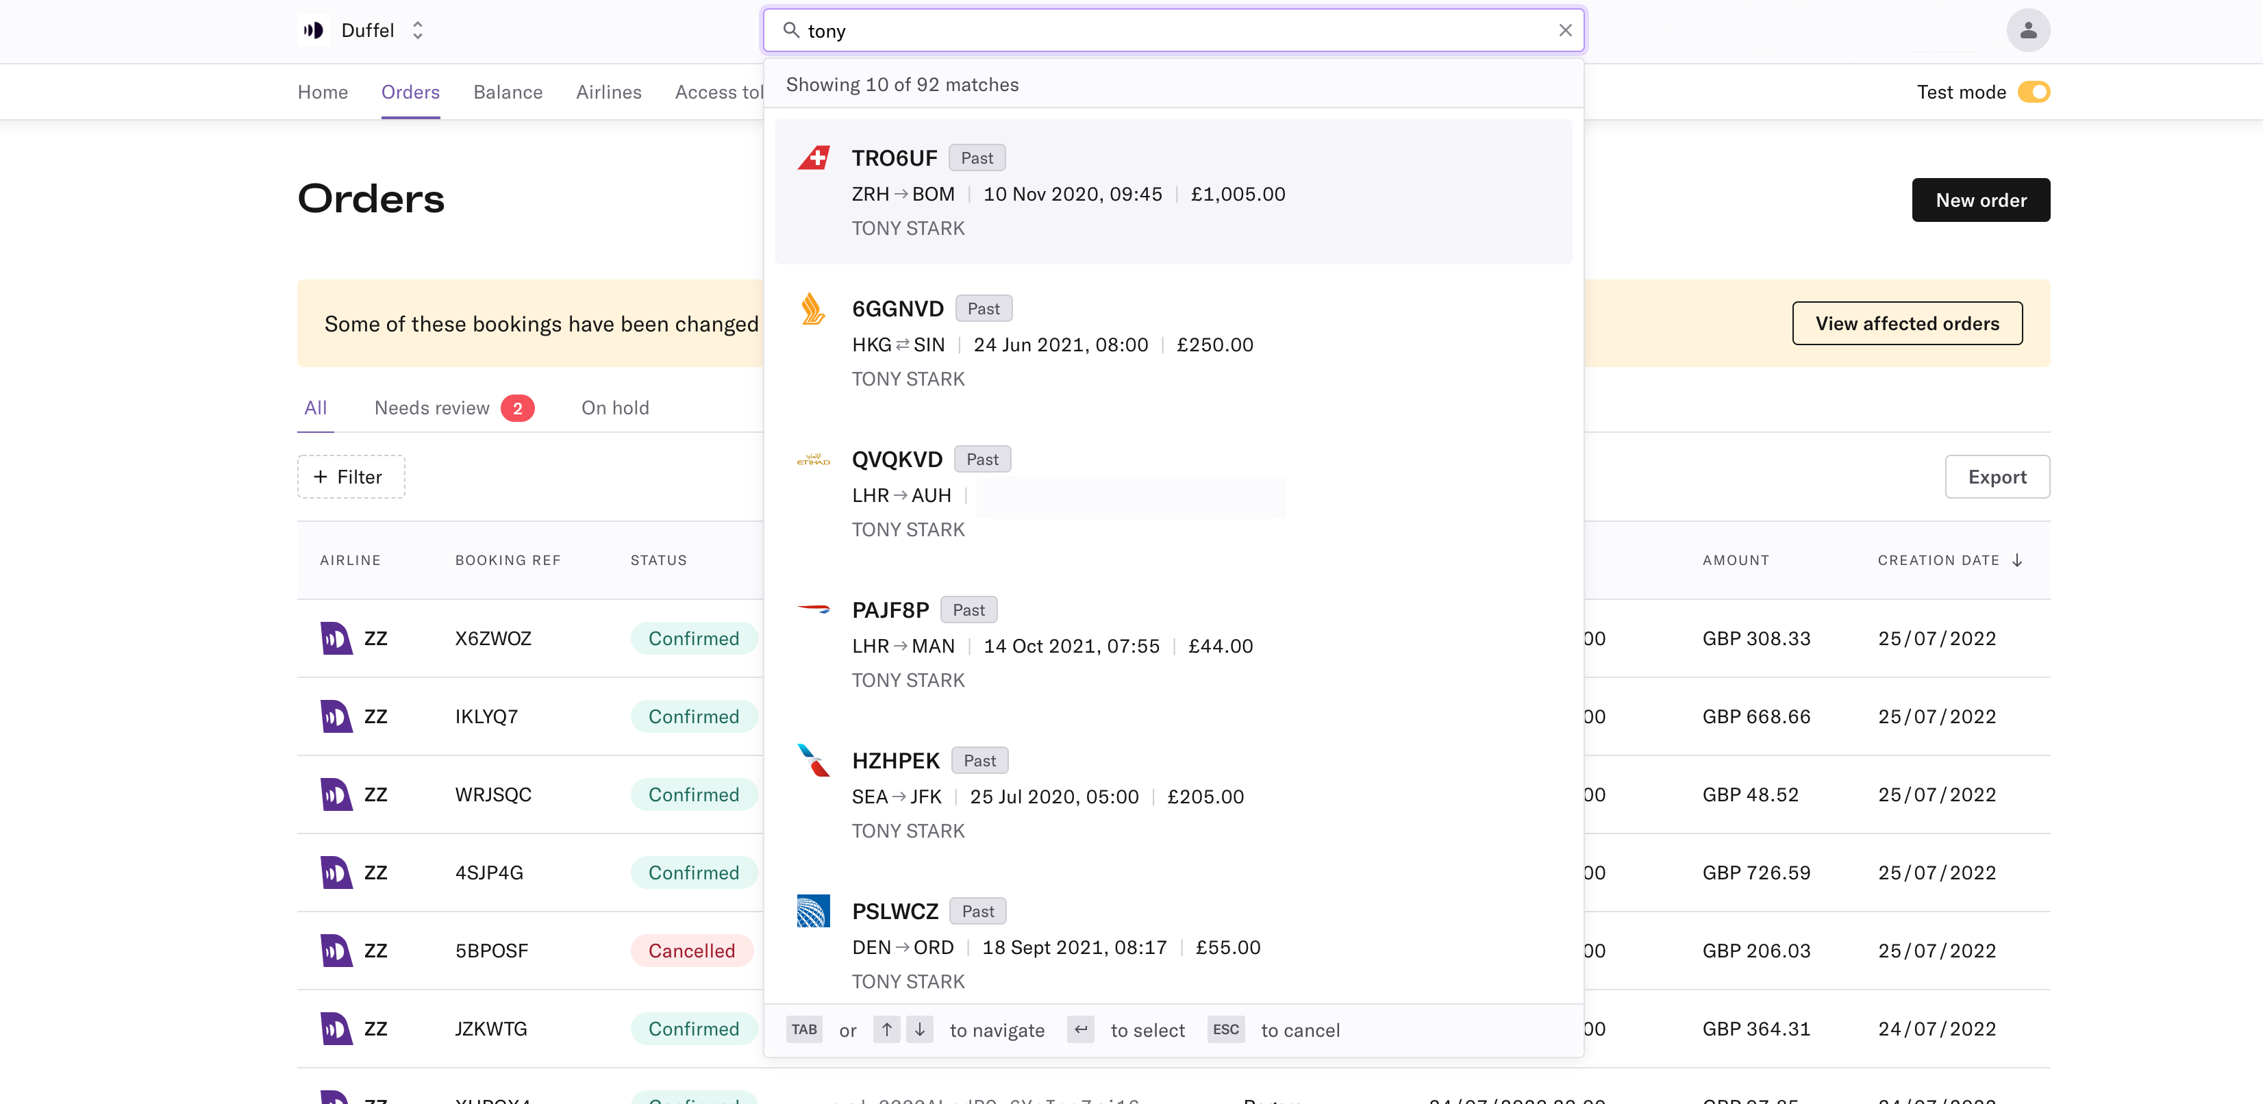Select search result QVQKVD
The width and height of the screenshot is (2263, 1104).
click(1173, 494)
